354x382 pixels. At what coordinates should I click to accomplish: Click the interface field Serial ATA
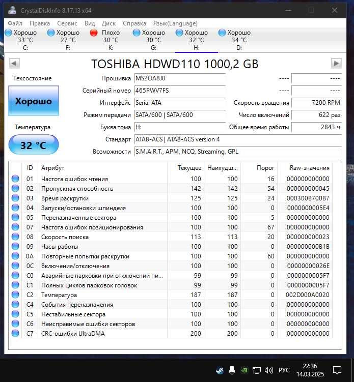coord(180,103)
